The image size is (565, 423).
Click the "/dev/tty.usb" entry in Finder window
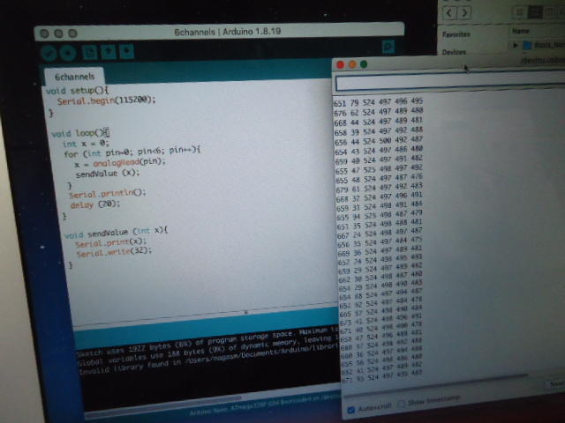(x=543, y=60)
